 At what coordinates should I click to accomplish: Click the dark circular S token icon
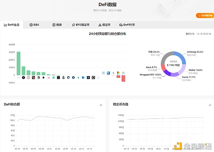(24, 77)
